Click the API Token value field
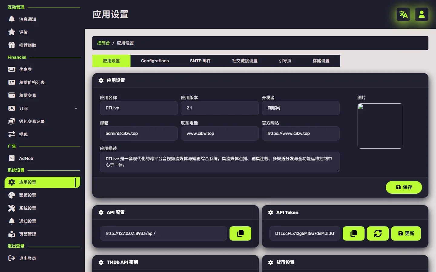The height and width of the screenshot is (272, 436). tap(305, 233)
